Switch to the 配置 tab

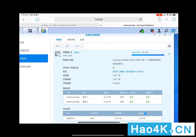point(82,40)
